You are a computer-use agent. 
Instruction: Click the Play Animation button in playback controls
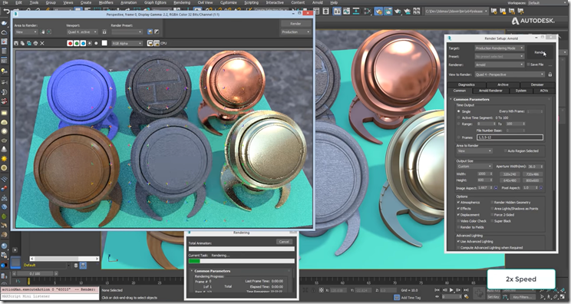click(451, 290)
